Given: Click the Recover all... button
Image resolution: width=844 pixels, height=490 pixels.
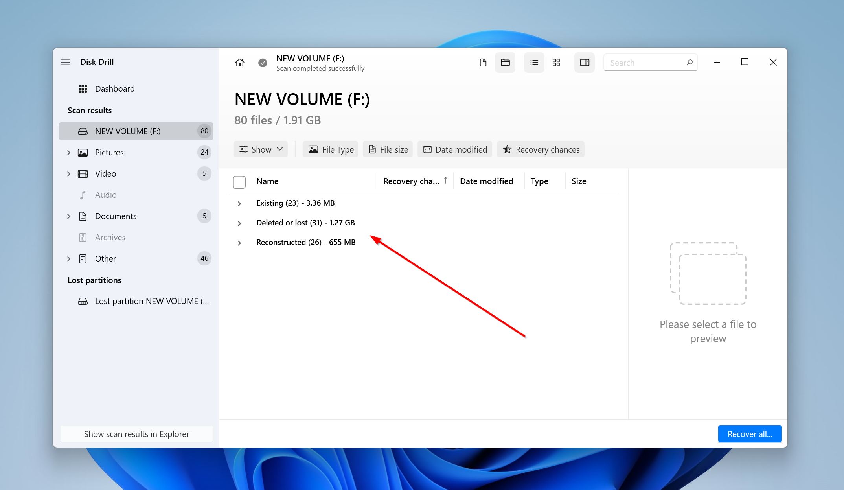Looking at the screenshot, I should 749,433.
